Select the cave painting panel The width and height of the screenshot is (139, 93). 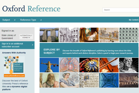coord(129,80)
